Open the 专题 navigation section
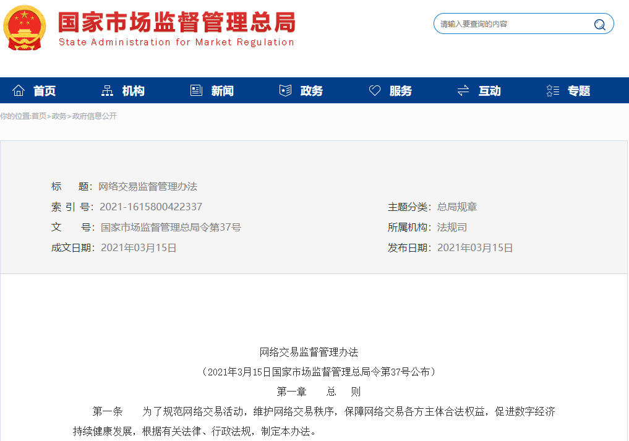The width and height of the screenshot is (629, 441). click(579, 91)
